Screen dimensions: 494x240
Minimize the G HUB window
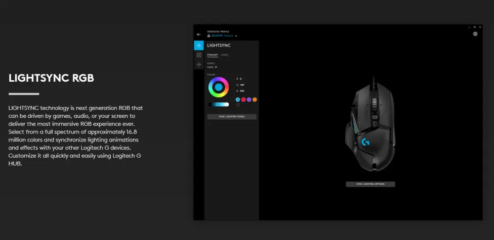point(469,27)
